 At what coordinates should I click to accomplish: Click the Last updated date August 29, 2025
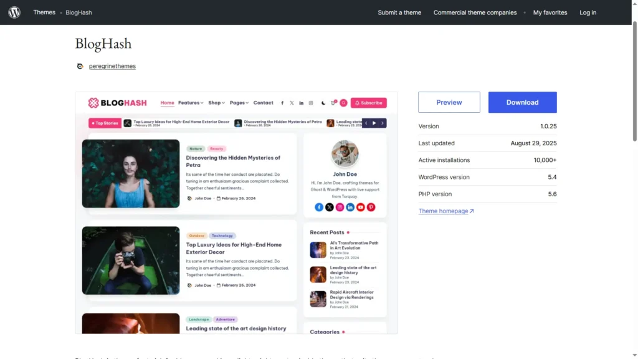tap(533, 143)
